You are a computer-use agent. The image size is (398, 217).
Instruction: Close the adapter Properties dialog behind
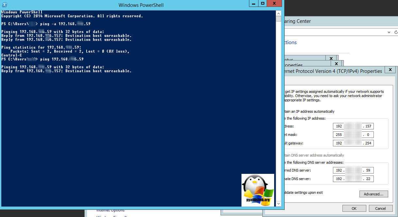click(x=337, y=64)
